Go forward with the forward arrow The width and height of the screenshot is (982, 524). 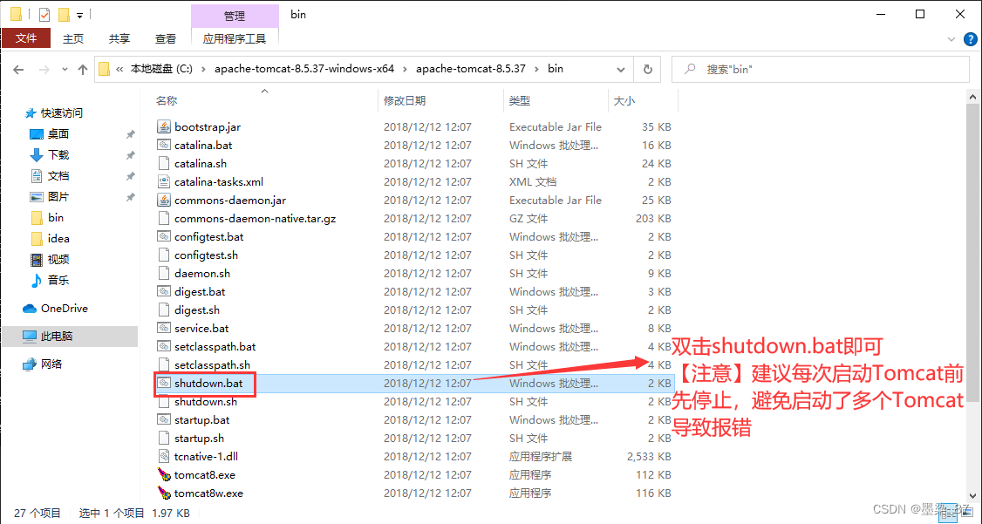tap(44, 70)
